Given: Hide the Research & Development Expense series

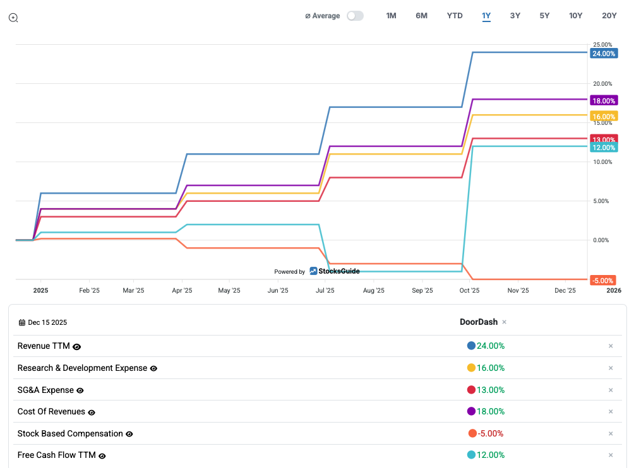Looking at the screenshot, I should point(153,368).
